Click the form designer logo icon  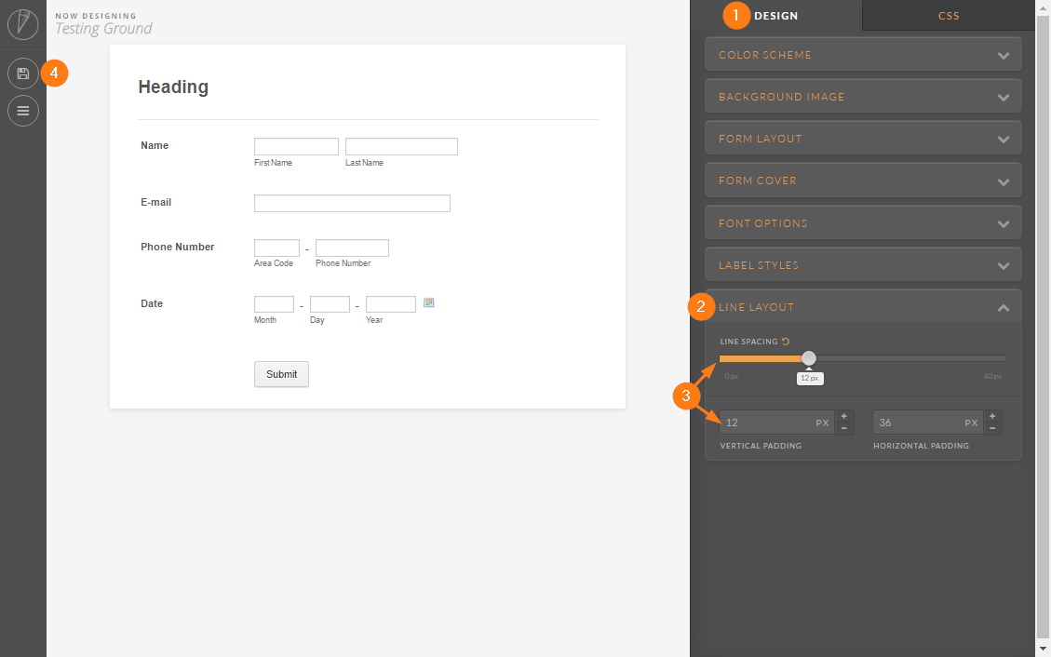22,24
